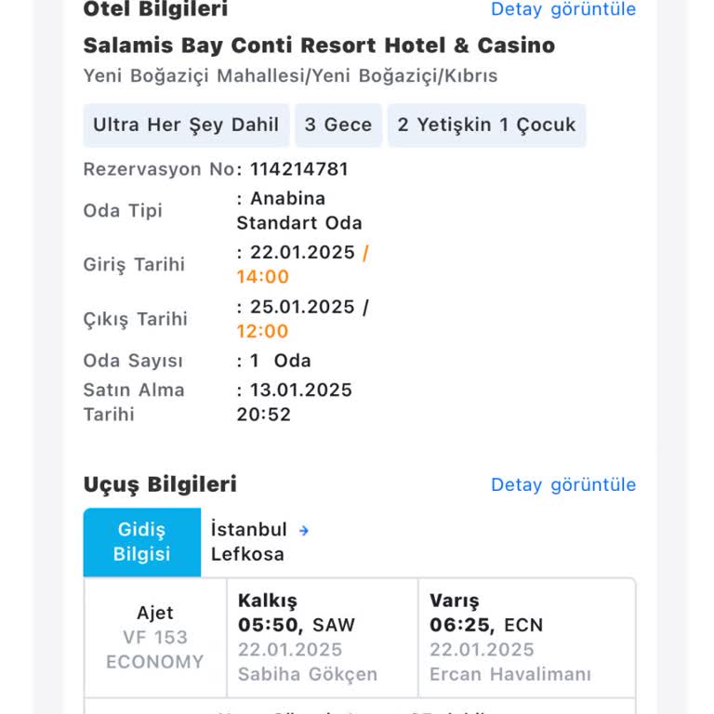714x714 pixels.
Task: Tap the 3 Gece tag
Action: point(338,126)
